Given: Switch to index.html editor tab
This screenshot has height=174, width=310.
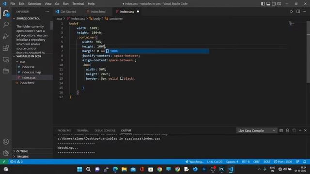Looking at the screenshot, I should [x=97, y=12].
